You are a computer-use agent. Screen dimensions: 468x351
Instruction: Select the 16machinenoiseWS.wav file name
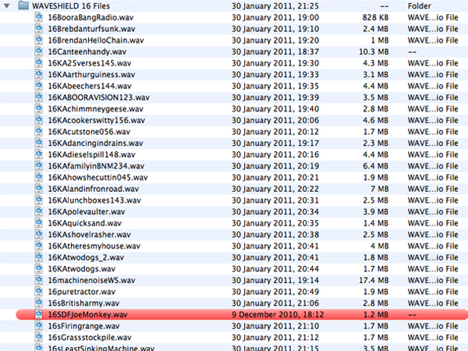pyautogui.click(x=89, y=280)
